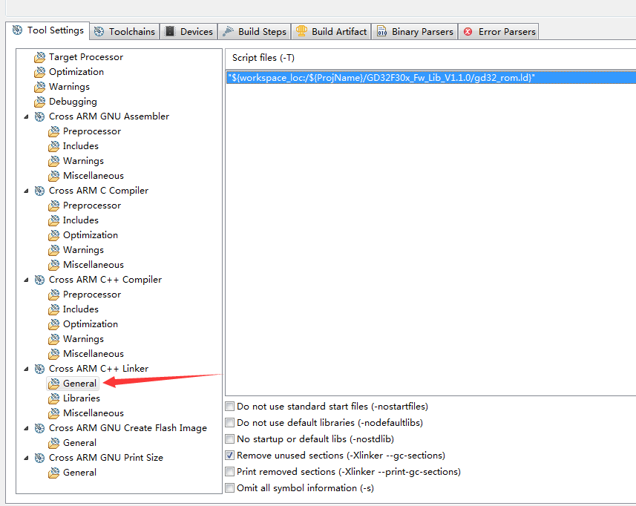Screen dimensions: 636x506
Task: Collapse the Cross ARM C++ Linker node
Action: (x=27, y=368)
